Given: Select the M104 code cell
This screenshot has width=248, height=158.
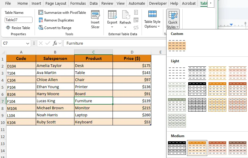Looking at the screenshot, I should (21, 108).
